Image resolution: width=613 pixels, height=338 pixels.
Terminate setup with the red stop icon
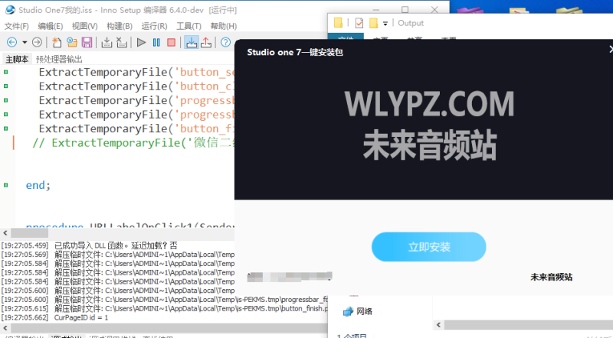(171, 42)
